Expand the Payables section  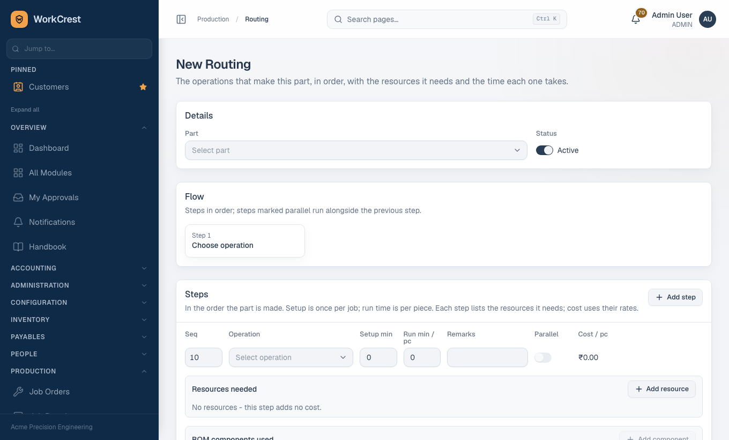point(79,337)
